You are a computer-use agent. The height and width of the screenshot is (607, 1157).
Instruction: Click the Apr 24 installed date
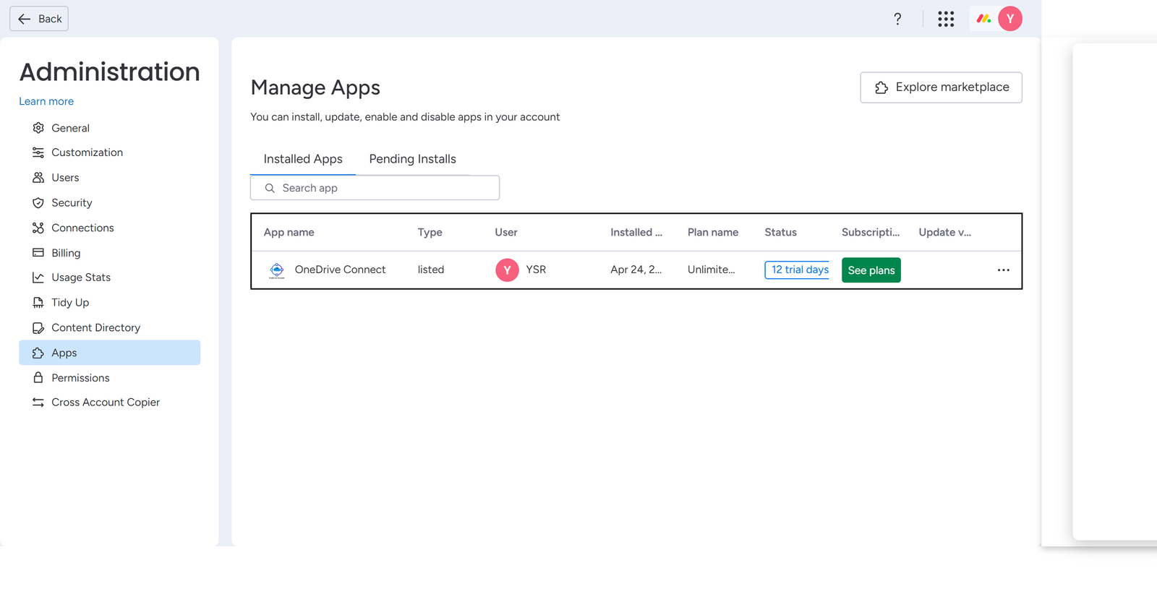(x=636, y=270)
